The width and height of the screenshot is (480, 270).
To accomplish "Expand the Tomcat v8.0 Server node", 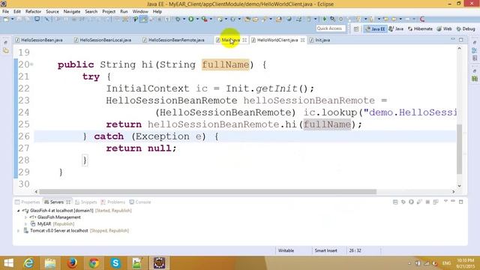I will pyautogui.click(x=18, y=231).
